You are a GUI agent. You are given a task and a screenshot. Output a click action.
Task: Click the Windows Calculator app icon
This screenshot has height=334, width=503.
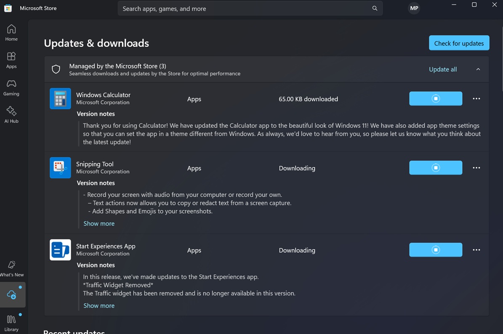pos(60,98)
